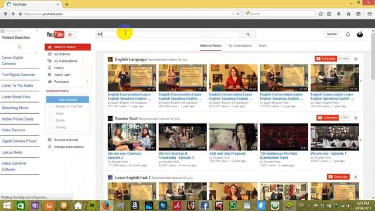Open We are one - Episode 1 title
375x211 pixels.
pyautogui.click(x=328, y=154)
